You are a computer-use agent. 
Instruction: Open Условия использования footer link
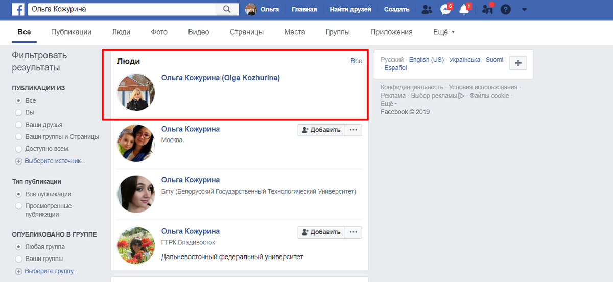[483, 87]
